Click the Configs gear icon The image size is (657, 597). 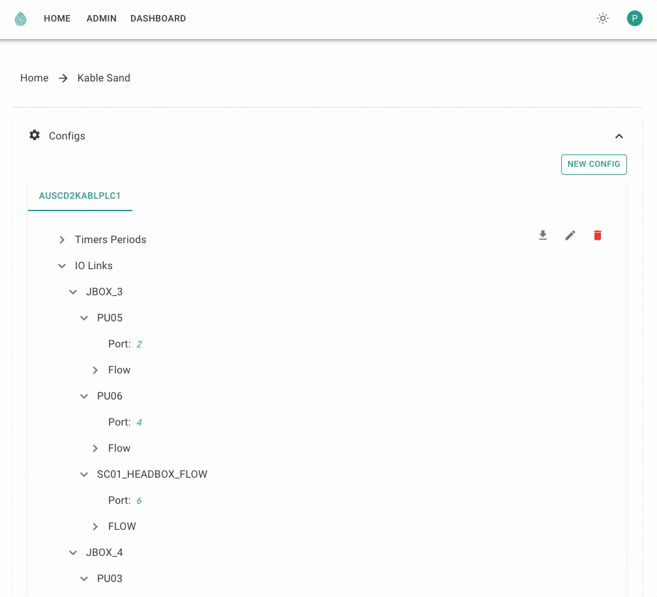pos(35,136)
